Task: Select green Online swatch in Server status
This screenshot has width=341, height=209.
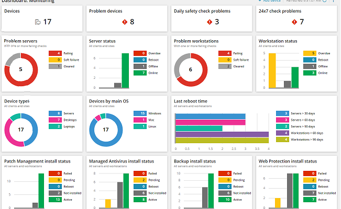Action: pos(140,73)
